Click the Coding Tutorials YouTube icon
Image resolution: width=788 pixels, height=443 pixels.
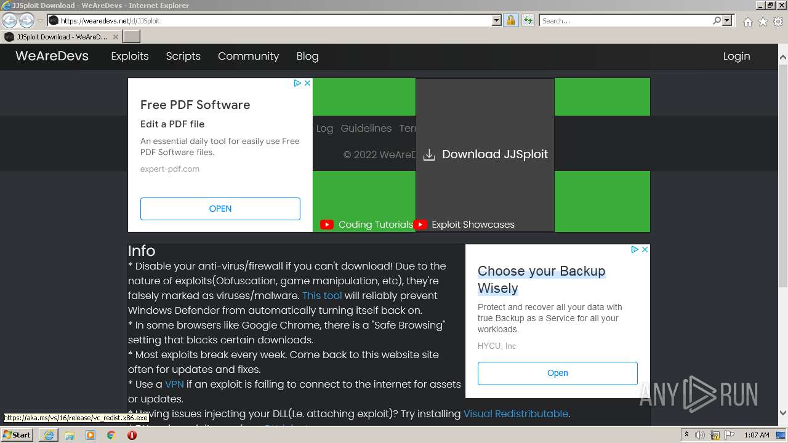(x=327, y=225)
